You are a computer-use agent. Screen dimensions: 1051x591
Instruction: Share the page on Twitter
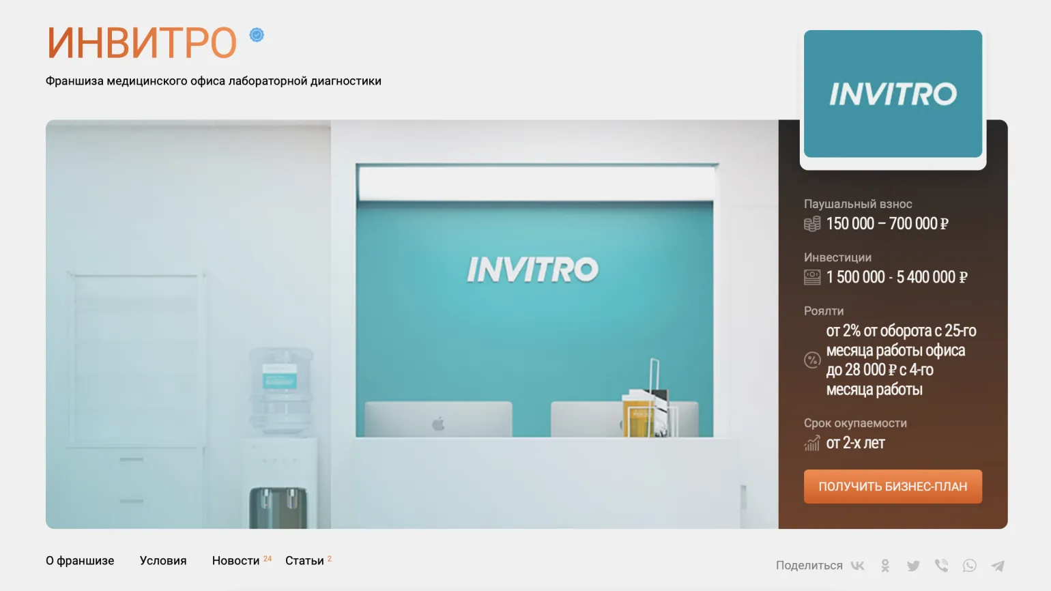(913, 566)
